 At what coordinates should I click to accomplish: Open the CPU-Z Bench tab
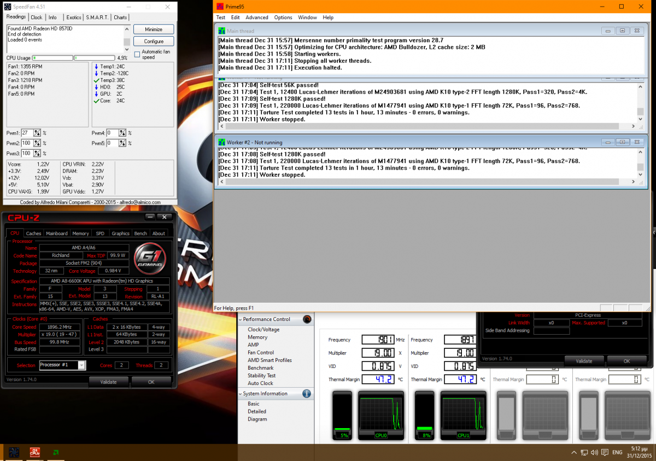[x=140, y=234]
